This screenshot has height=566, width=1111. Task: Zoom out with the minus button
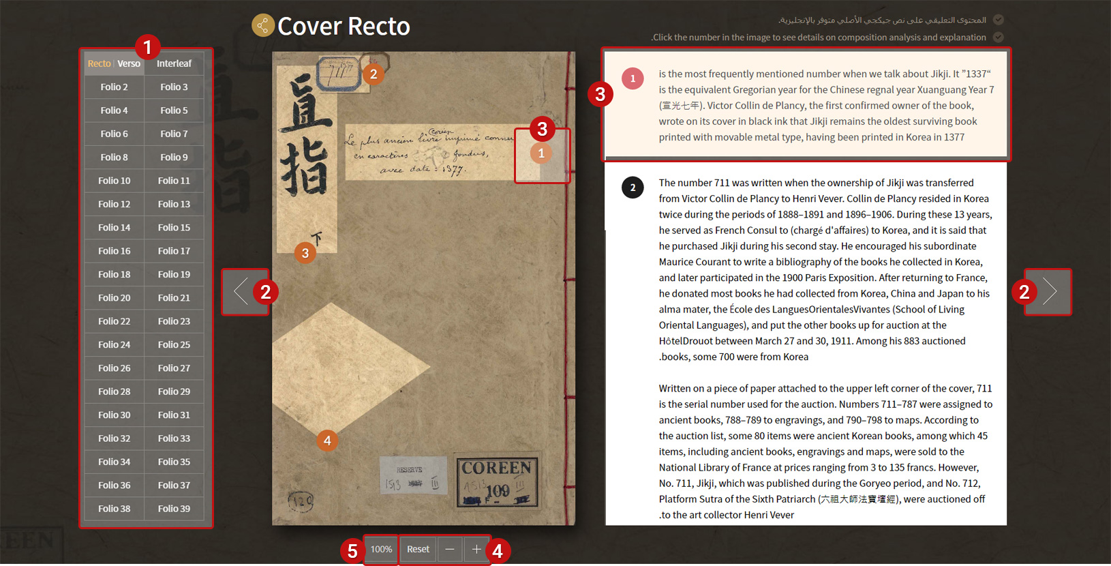click(450, 549)
